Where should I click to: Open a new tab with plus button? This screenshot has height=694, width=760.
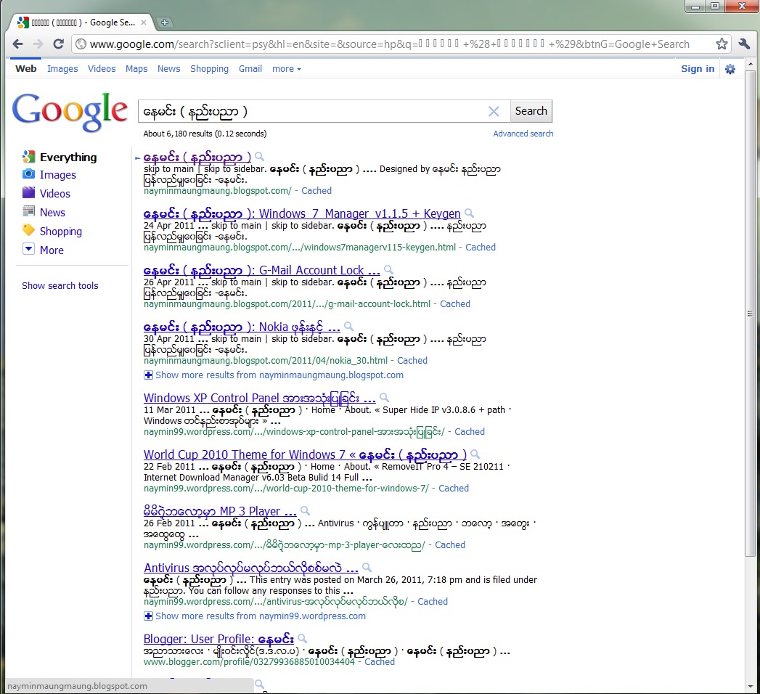click(x=165, y=23)
